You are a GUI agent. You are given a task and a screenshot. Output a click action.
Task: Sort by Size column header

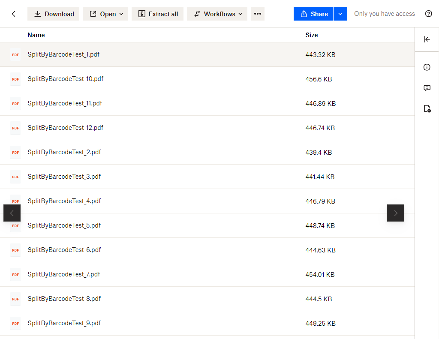pos(311,35)
